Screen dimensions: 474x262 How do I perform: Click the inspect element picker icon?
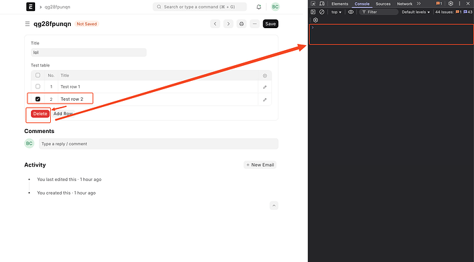(x=313, y=3)
